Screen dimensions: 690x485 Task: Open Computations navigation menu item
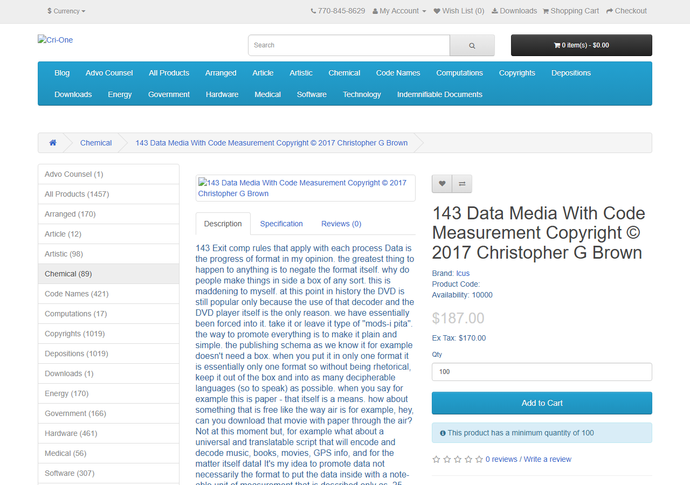(460, 73)
